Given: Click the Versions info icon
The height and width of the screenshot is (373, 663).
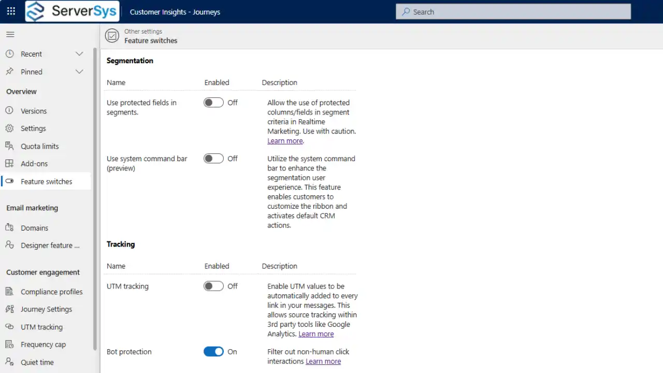Looking at the screenshot, I should click(x=9, y=111).
